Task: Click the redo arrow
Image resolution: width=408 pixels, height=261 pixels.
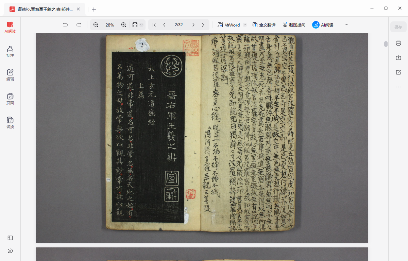Action: coord(79,25)
